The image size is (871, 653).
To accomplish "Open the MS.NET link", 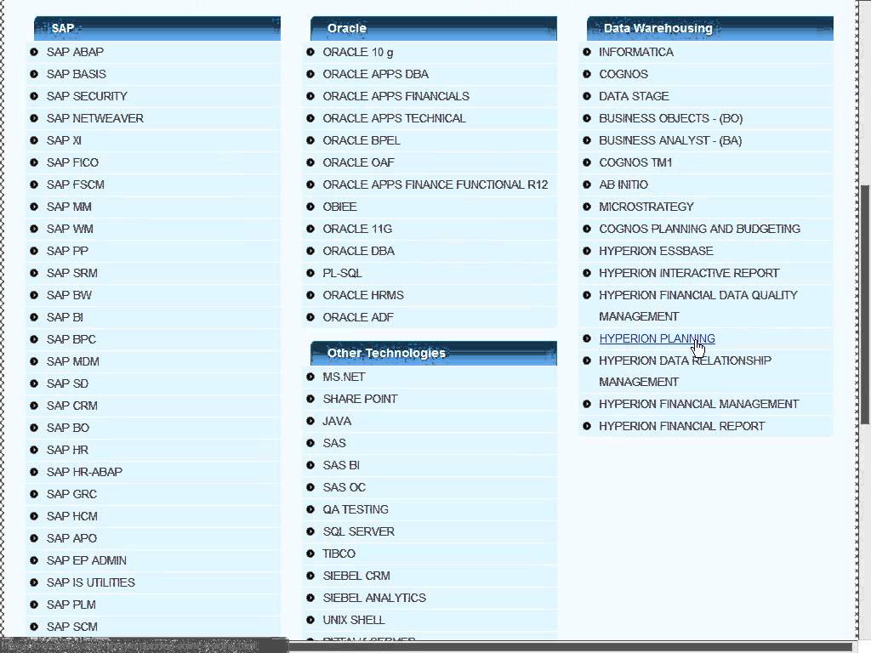I will tap(344, 377).
